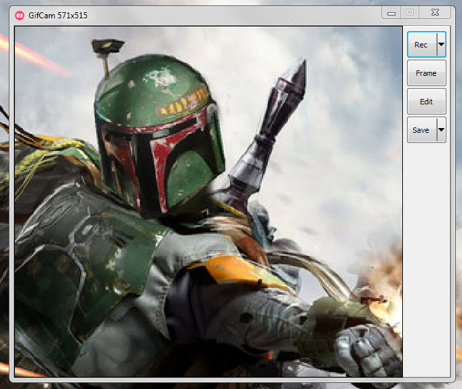Viewport: 462px width, 389px height.
Task: Capture a single frame with Frame
Action: [x=426, y=73]
